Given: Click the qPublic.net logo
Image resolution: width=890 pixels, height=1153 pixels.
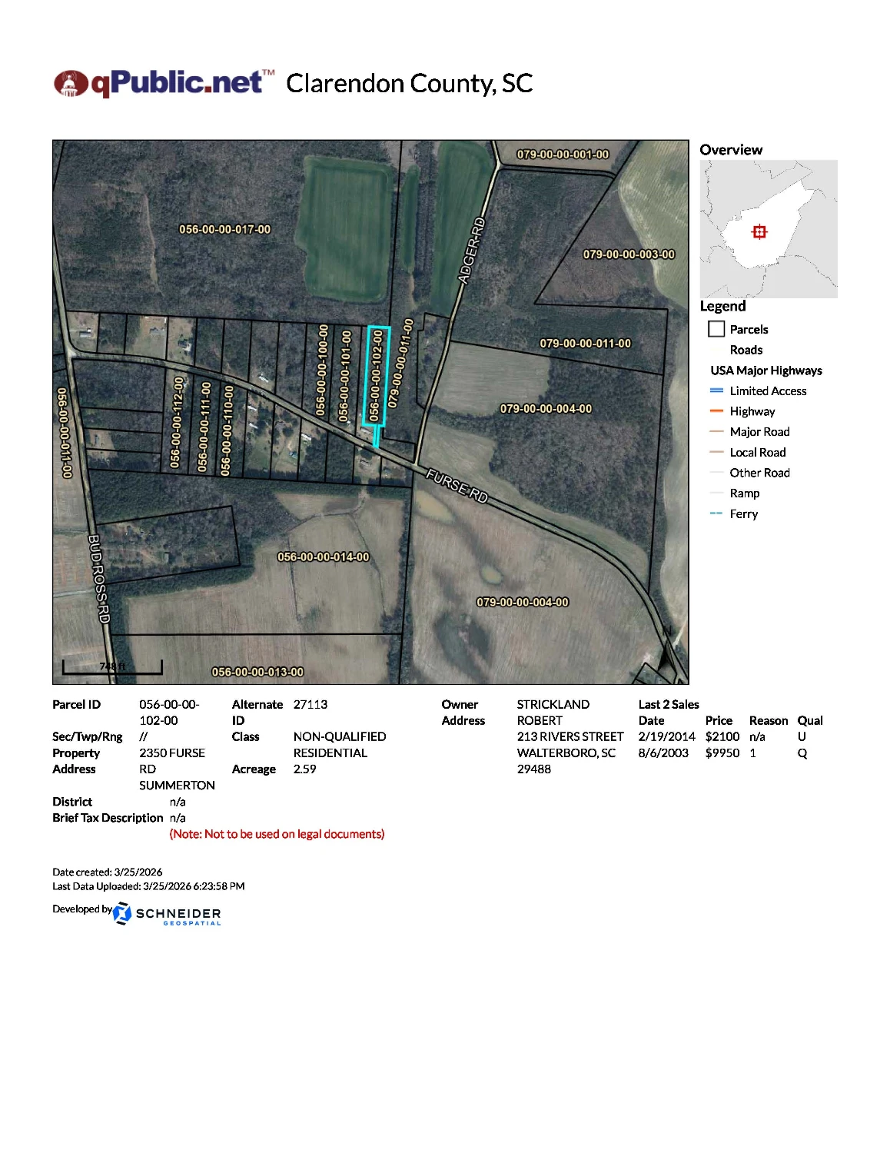Looking at the screenshot, I should 164,83.
